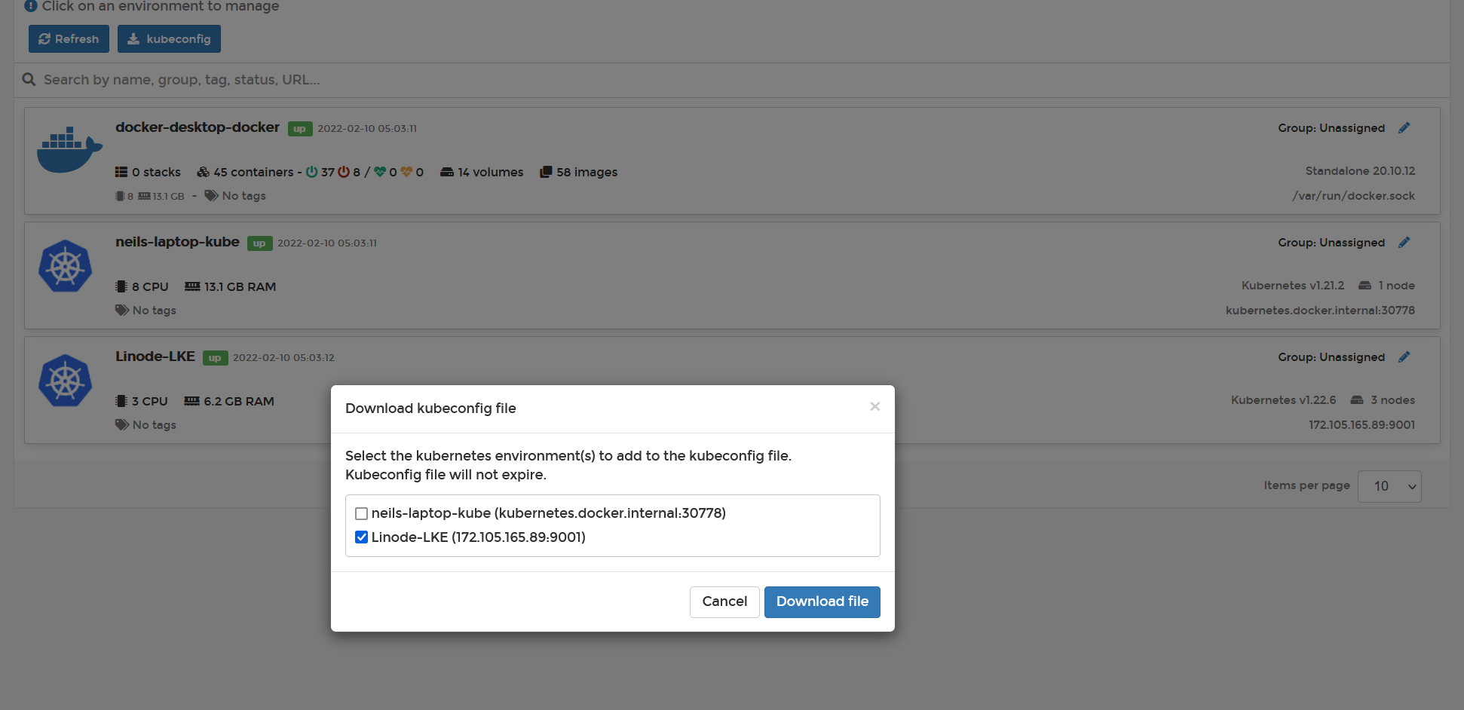
Task: Edit docker-desktop-docker with pencil icon
Action: pyautogui.click(x=1404, y=128)
